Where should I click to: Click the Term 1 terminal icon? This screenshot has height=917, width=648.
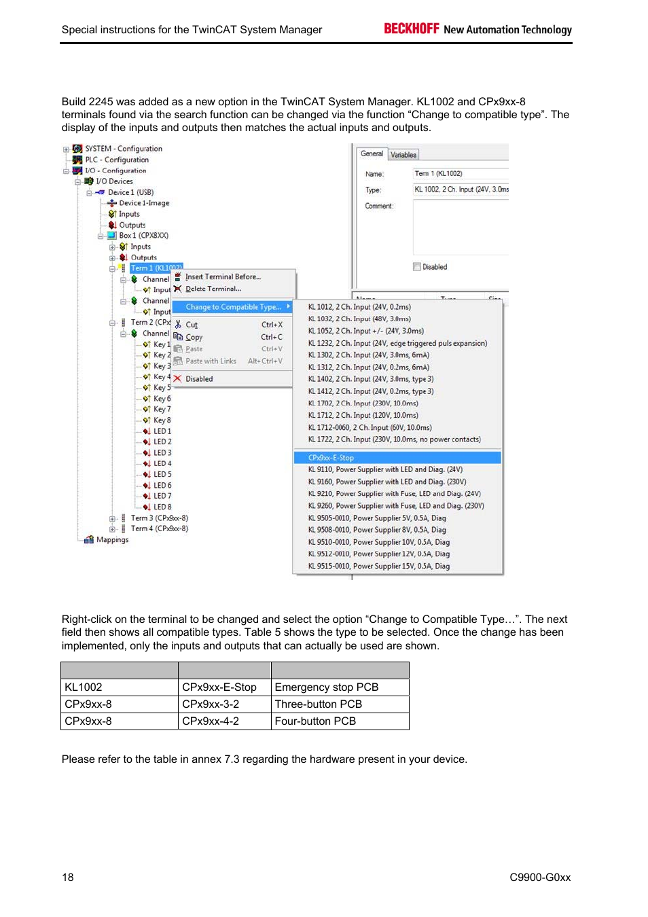[x=123, y=268]
